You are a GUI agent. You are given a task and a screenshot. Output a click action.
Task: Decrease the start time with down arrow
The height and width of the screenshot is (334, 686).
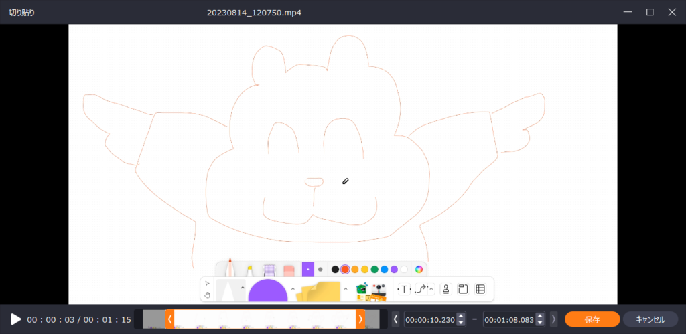(461, 323)
